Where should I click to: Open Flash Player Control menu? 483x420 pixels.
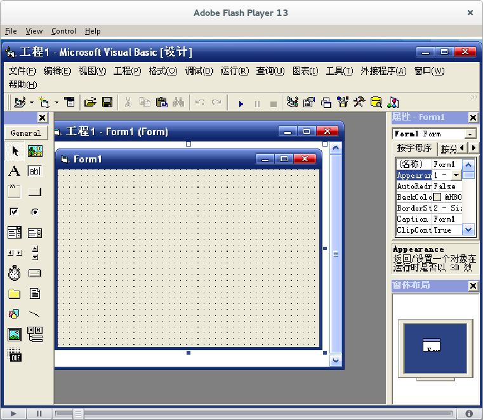pyautogui.click(x=63, y=31)
